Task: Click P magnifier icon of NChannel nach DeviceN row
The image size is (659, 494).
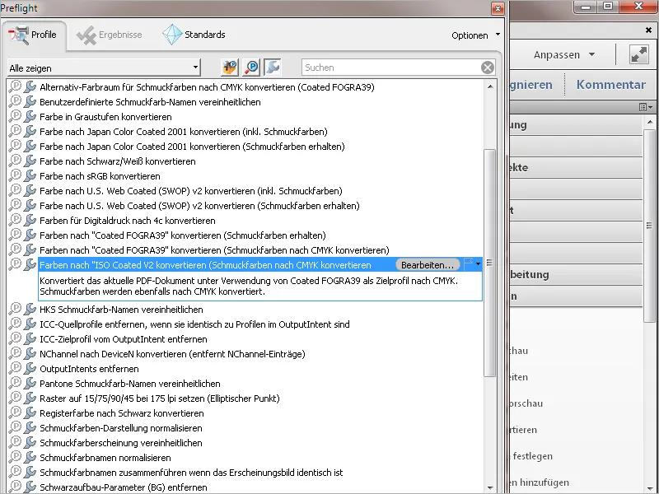Action: point(15,353)
